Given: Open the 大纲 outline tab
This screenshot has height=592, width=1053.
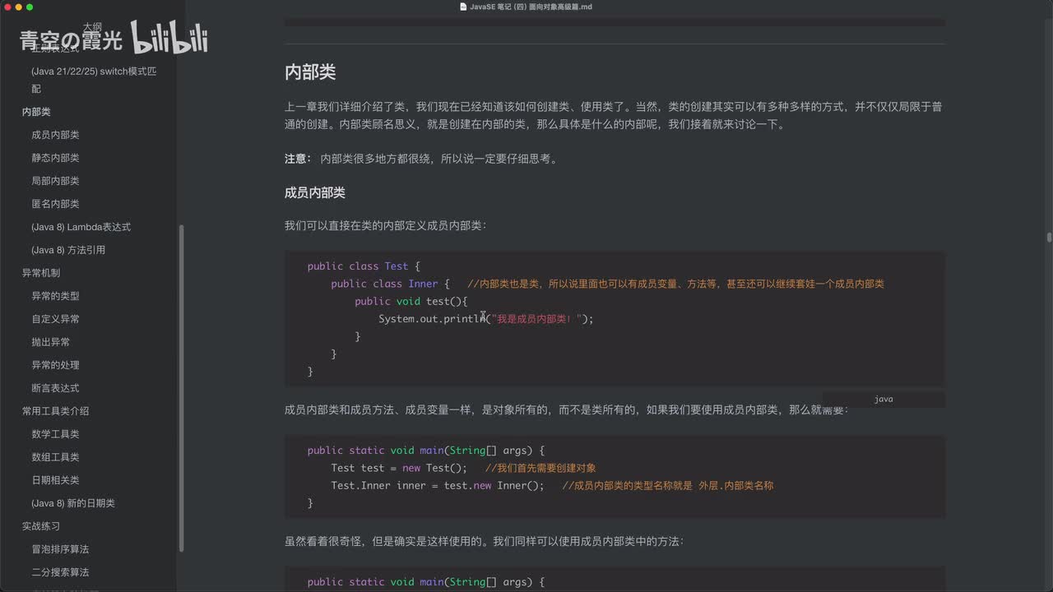Looking at the screenshot, I should [91, 27].
